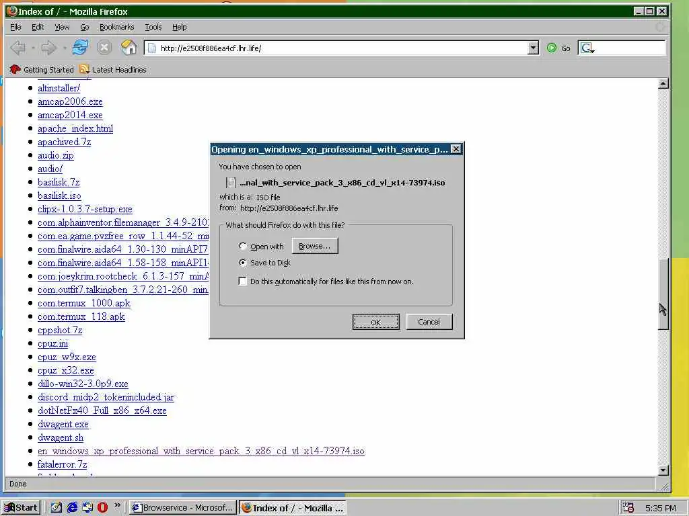Open the Go menu

tap(85, 27)
